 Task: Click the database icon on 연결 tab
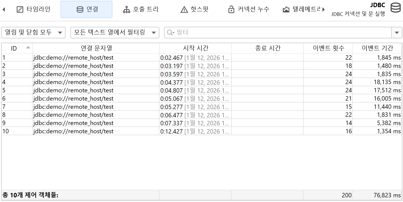80,10
